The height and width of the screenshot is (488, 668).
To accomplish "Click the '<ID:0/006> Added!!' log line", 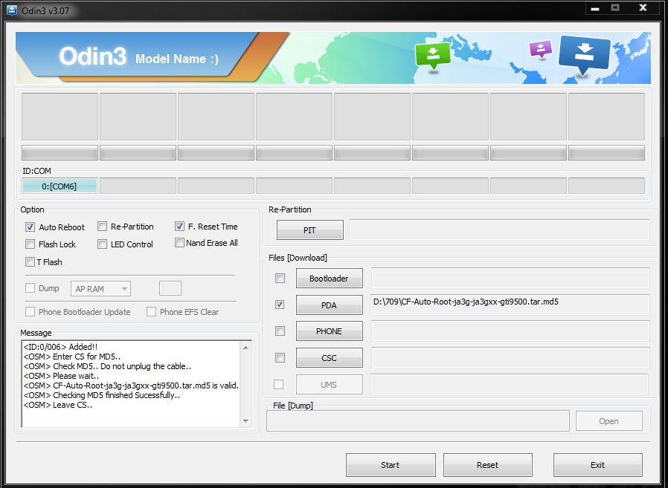I will click(60, 347).
